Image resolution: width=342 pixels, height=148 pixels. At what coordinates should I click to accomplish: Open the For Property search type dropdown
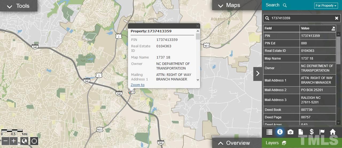326,6
